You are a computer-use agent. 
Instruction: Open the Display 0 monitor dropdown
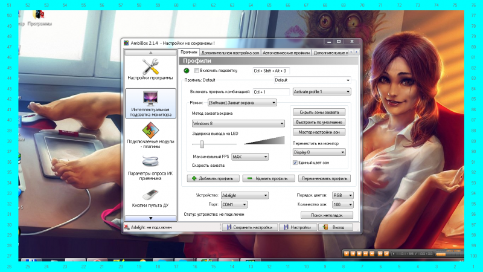319,152
